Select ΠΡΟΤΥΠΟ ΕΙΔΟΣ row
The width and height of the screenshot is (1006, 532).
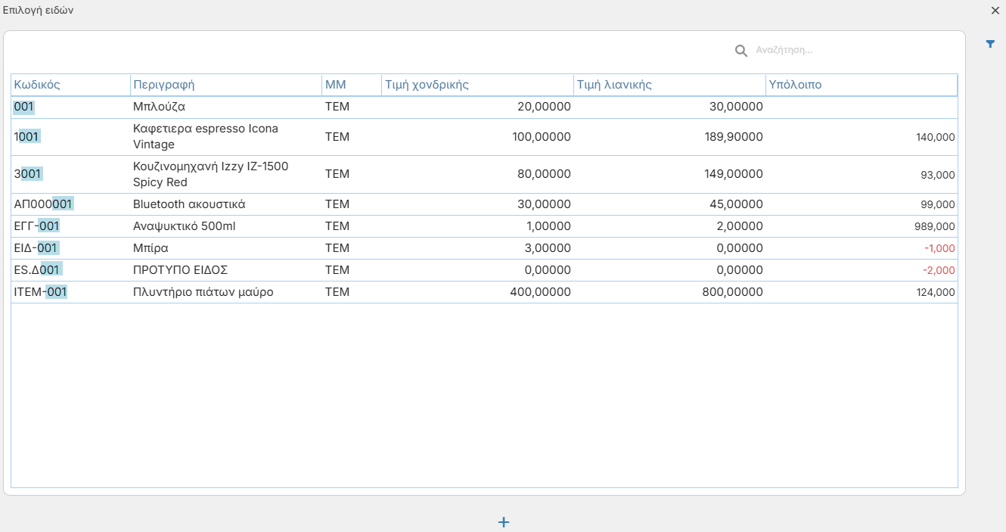[x=484, y=270]
